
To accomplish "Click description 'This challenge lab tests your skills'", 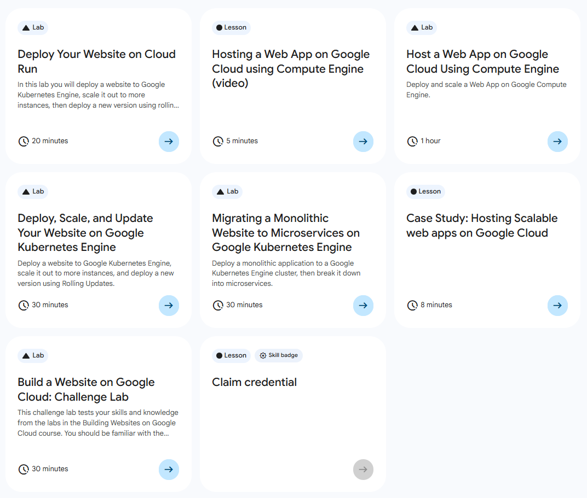I will (x=98, y=423).
